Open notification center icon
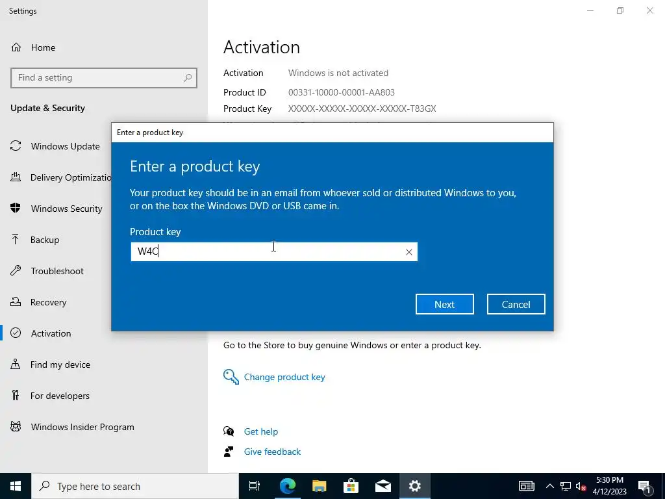 [x=644, y=486]
